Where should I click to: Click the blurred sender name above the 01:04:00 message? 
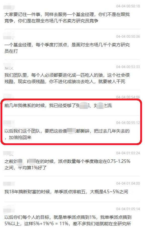(9, 184)
